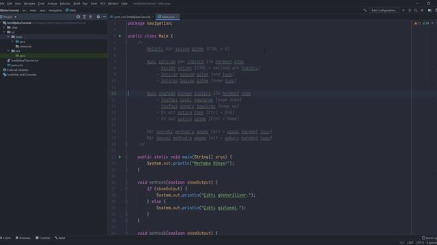Open the Window menu
This screenshot has width=437, height=245.
coord(113,3)
